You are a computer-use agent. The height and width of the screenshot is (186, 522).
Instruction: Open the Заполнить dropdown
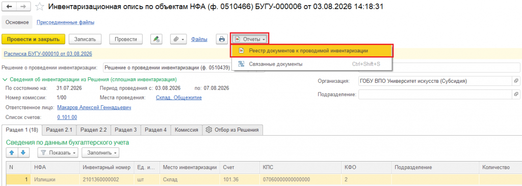point(100,153)
